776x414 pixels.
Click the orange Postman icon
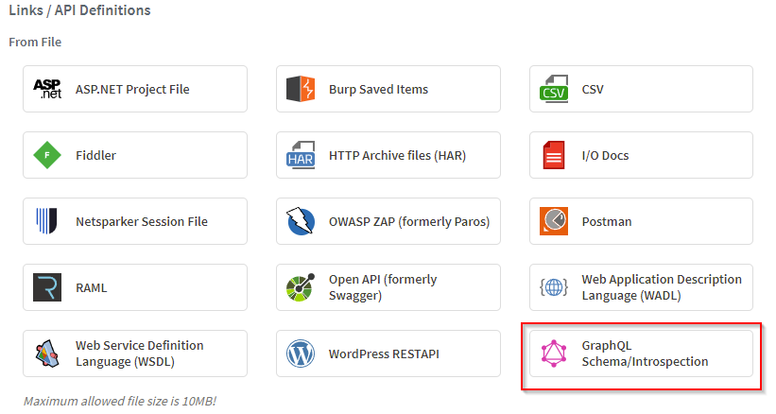click(554, 221)
